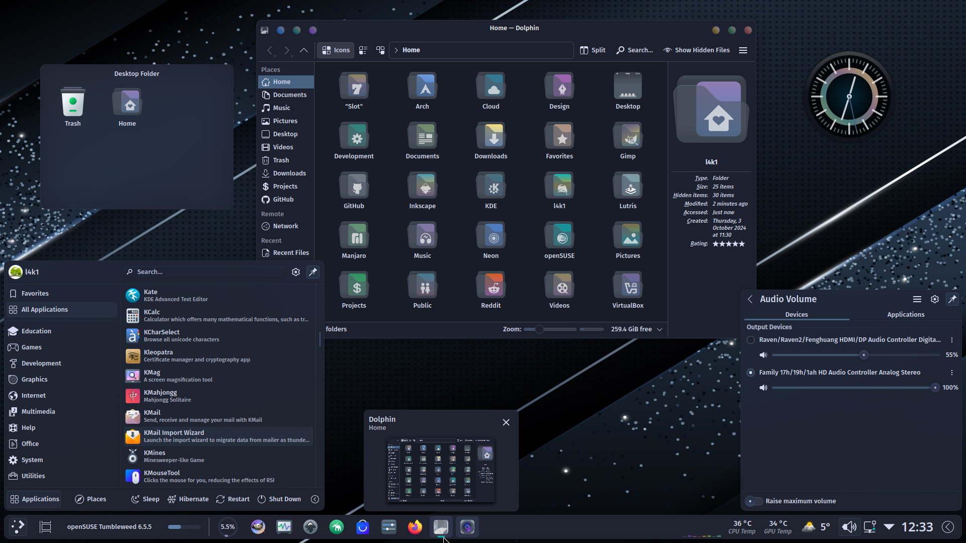The width and height of the screenshot is (966, 543).
Task: Select Places tab in application launcher
Action: (x=91, y=499)
